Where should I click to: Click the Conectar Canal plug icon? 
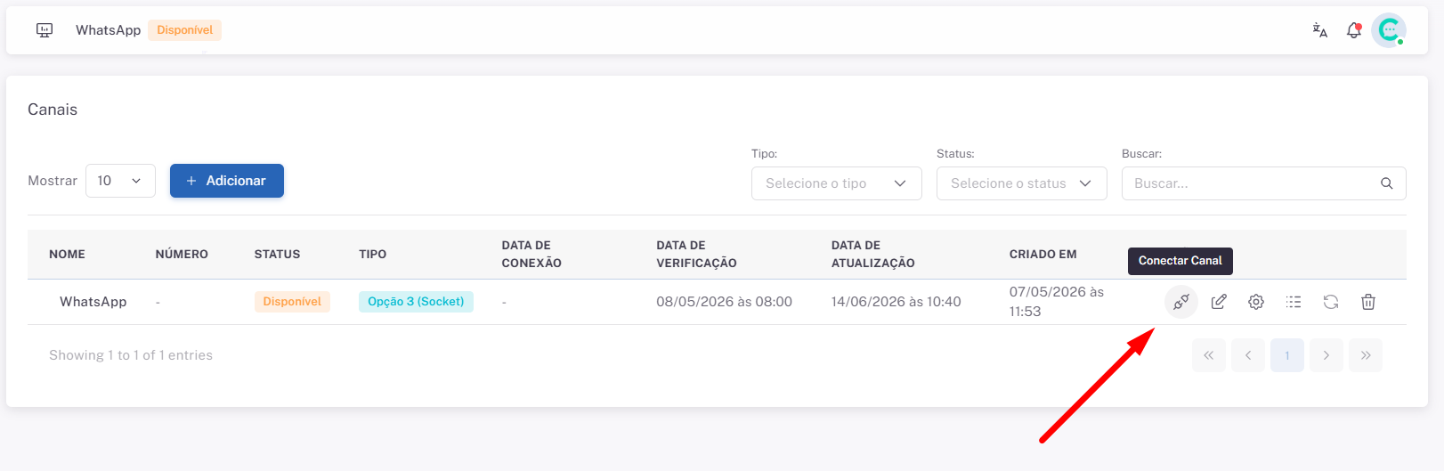1181,302
